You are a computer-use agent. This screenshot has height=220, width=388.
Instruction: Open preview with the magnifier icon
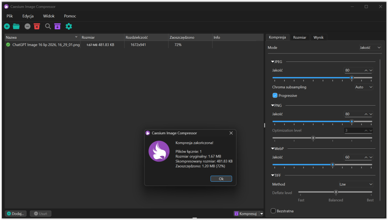tap(48, 26)
